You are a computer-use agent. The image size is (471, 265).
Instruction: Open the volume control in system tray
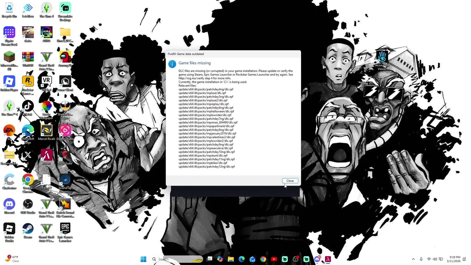[435, 259]
